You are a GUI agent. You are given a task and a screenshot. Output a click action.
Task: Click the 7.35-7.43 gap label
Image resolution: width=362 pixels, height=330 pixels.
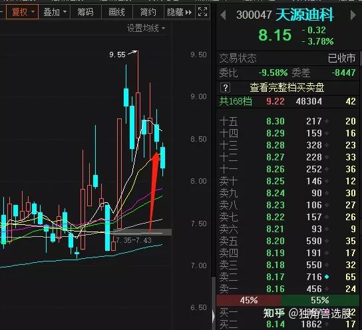point(134,240)
